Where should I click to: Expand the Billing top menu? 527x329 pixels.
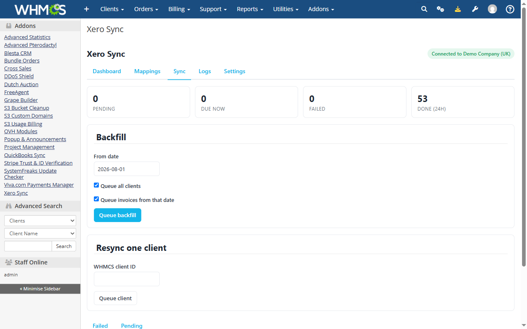(x=179, y=9)
